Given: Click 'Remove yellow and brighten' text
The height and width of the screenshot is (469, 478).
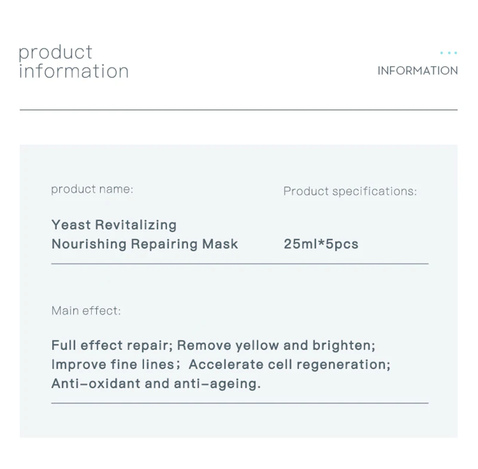Looking at the screenshot, I should click(275, 345).
